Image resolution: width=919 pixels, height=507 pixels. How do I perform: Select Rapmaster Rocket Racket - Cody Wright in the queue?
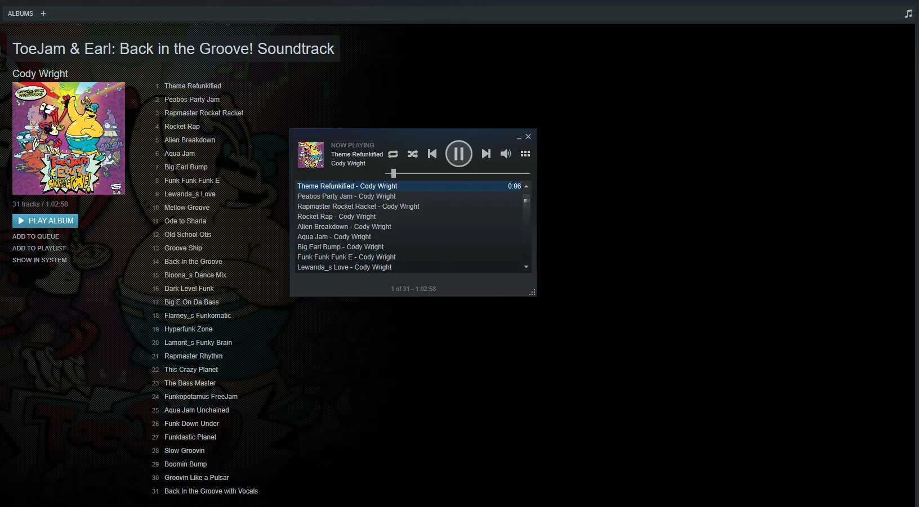[409, 207]
